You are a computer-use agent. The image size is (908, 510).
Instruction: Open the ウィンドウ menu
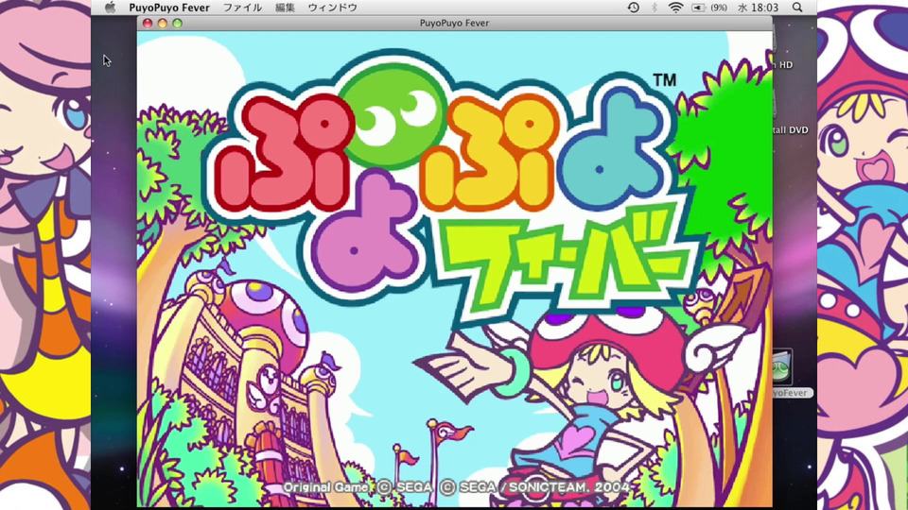point(332,8)
